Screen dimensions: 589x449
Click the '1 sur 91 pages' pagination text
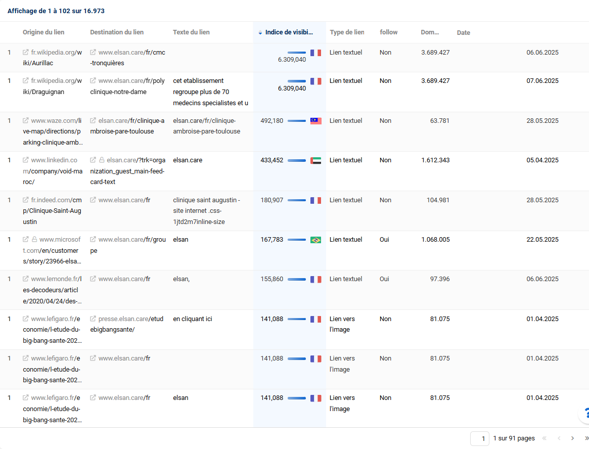tap(514, 438)
